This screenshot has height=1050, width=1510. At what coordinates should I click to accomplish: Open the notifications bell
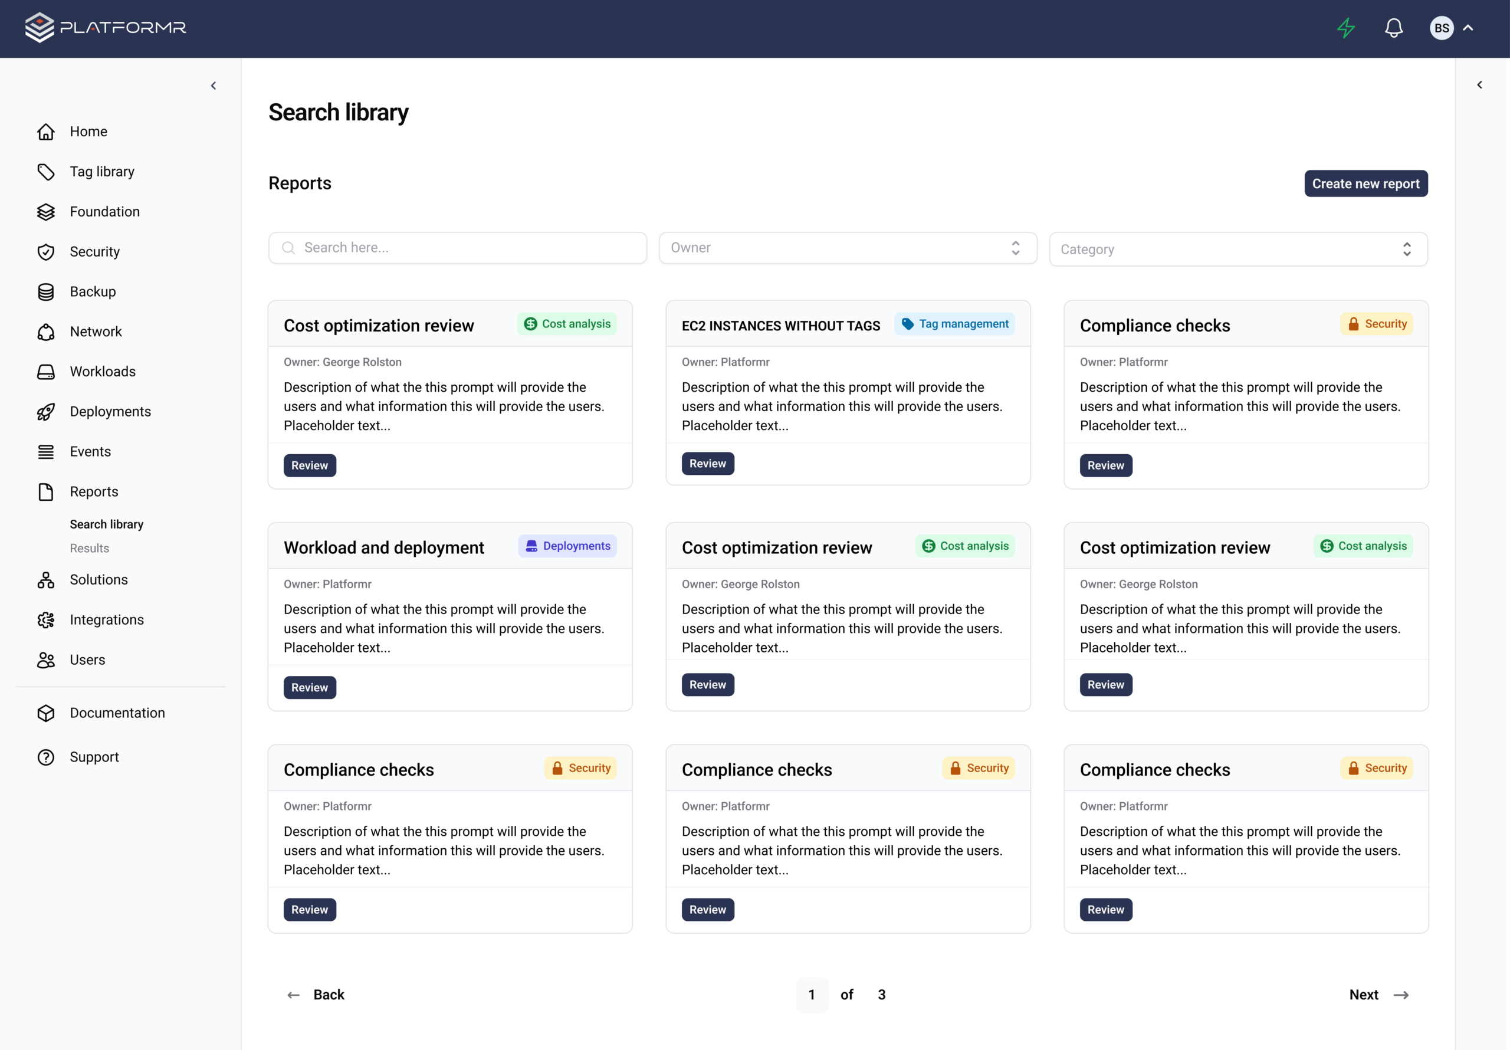1394,28
